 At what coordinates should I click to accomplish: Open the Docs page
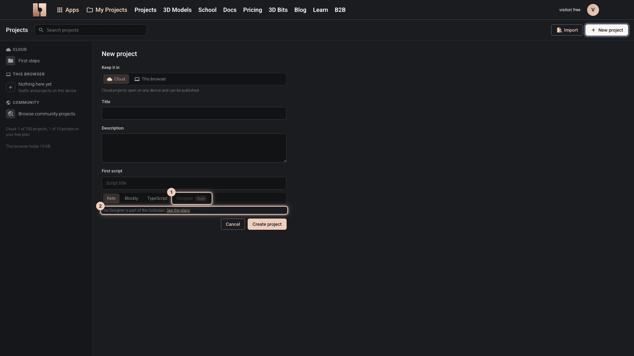[230, 10]
